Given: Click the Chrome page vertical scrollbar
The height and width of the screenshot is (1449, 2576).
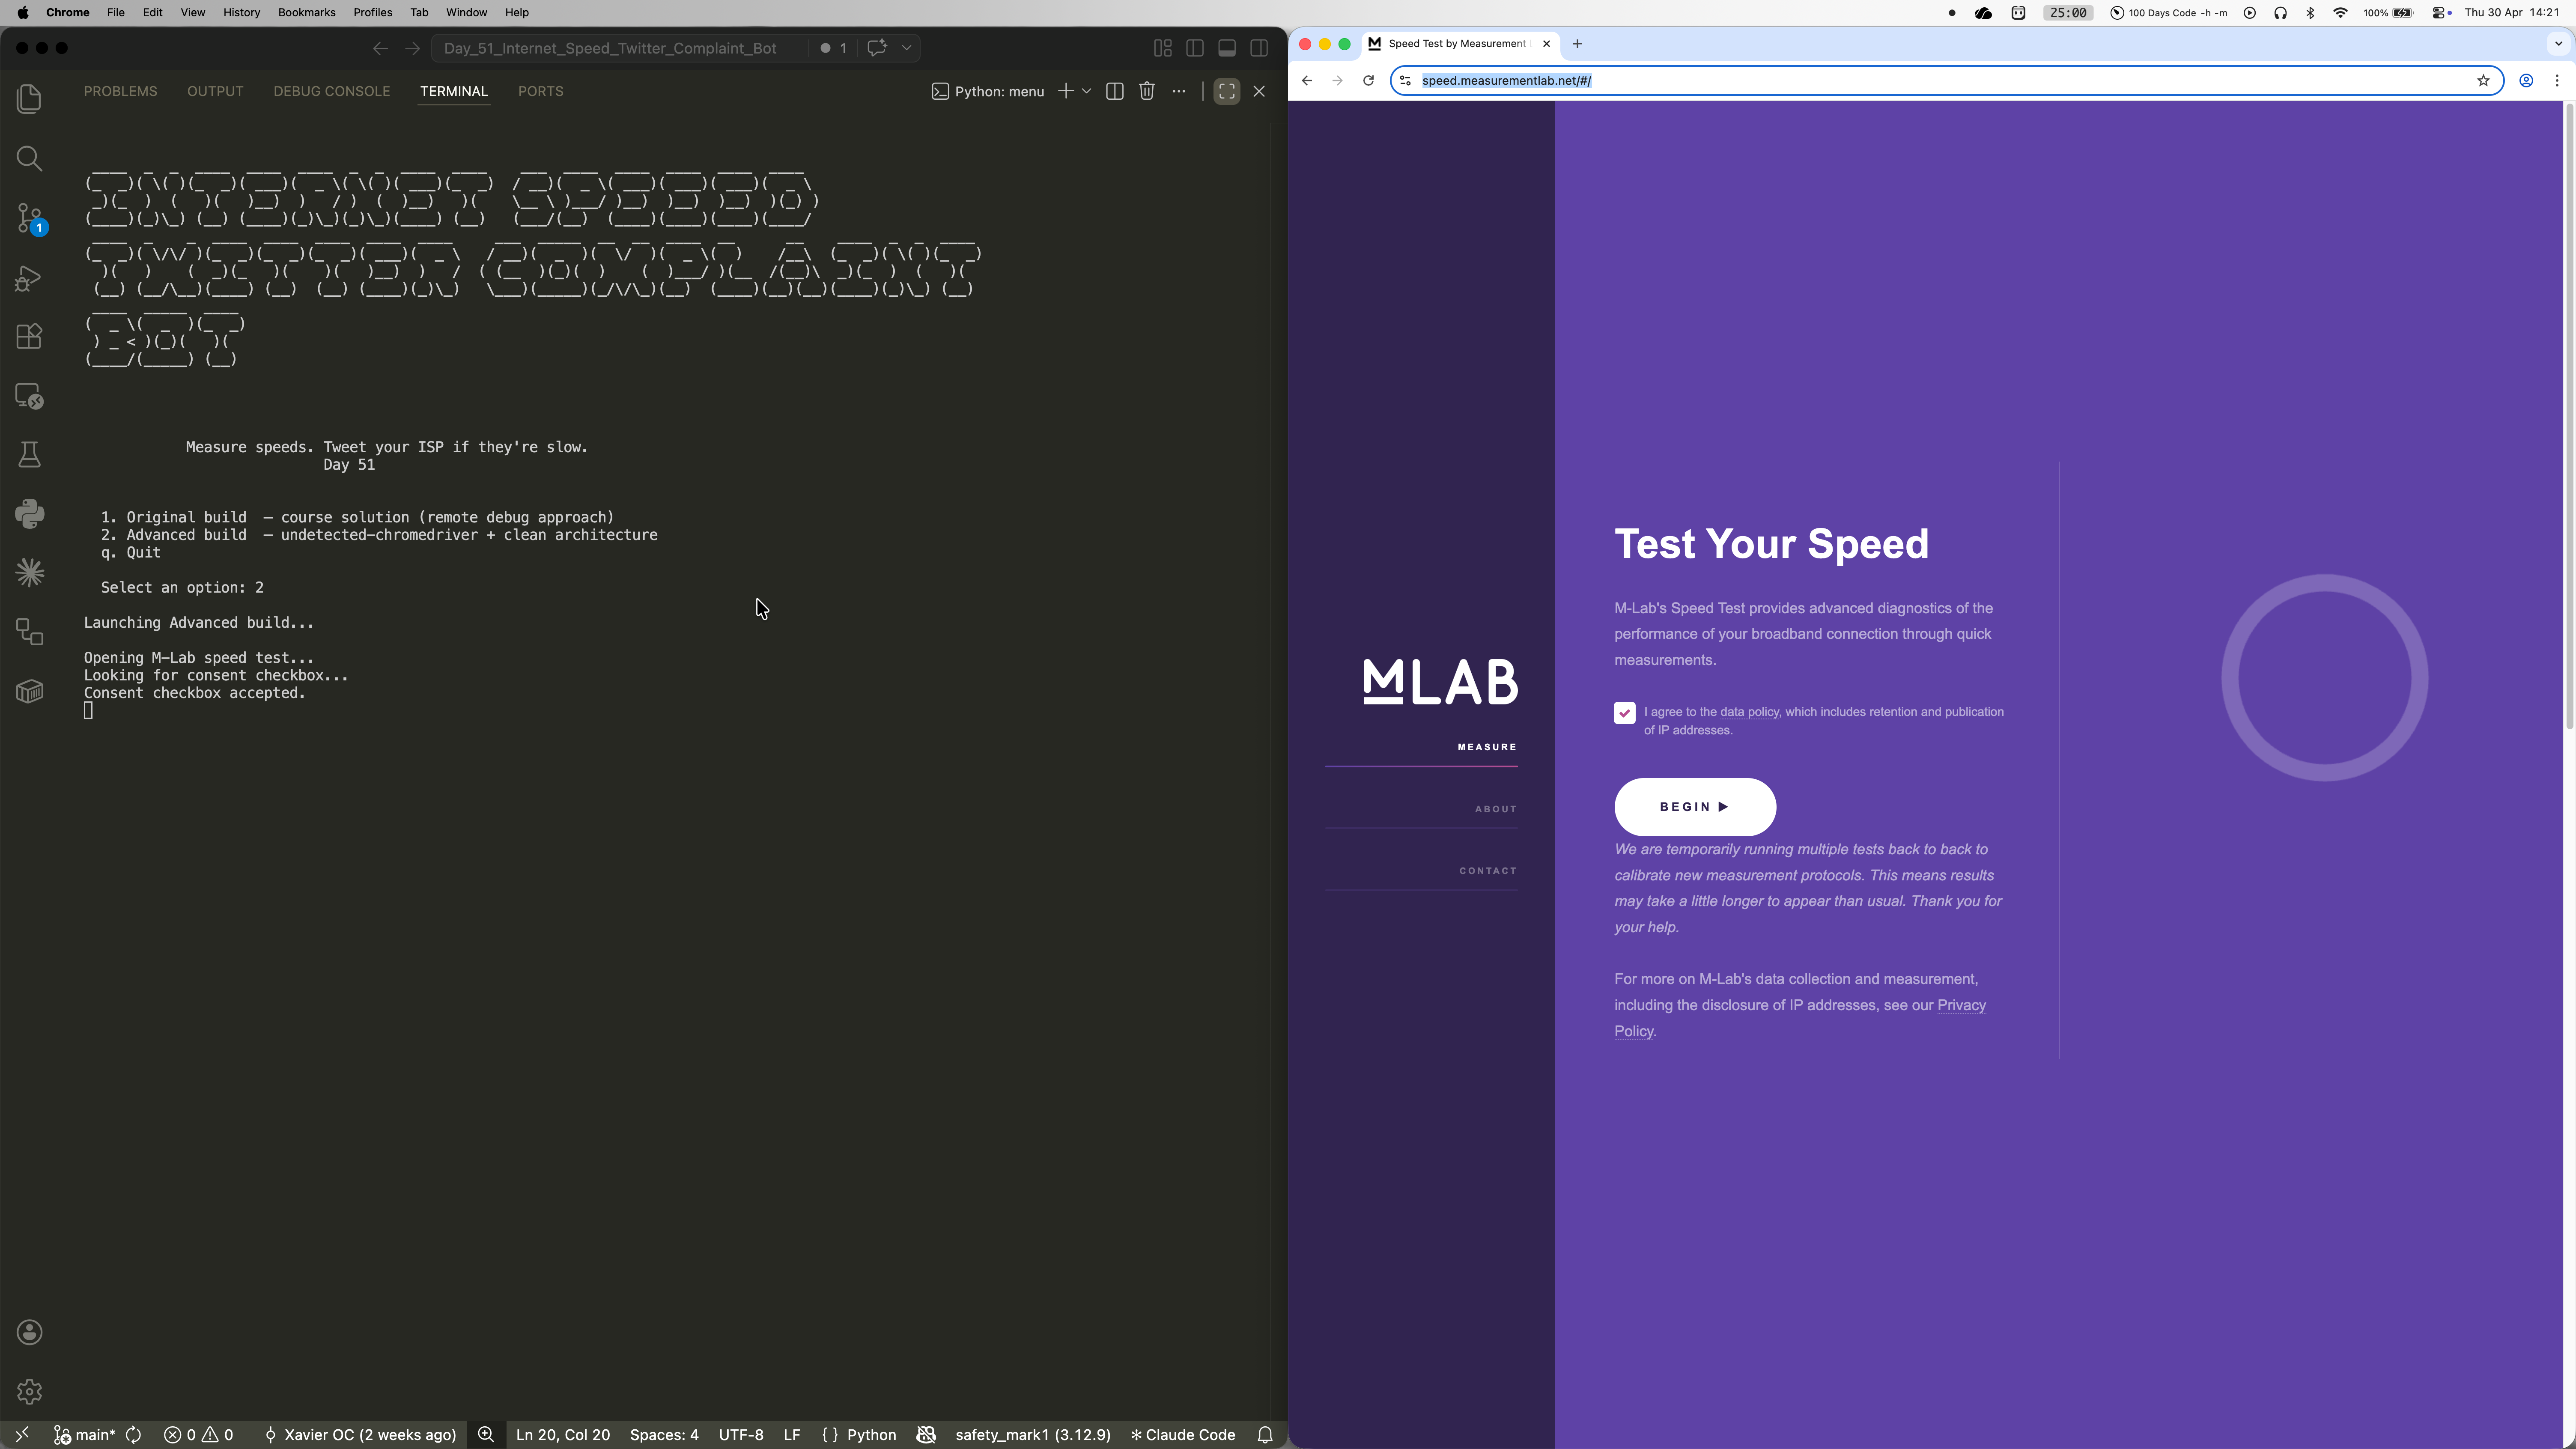Looking at the screenshot, I should coord(2569,416).
